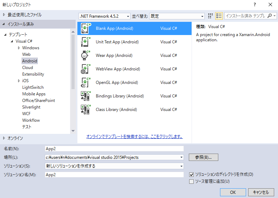The width and height of the screenshot is (278, 198).
Task: Select the Bindings Library (Android) icon
Action: tap(85, 96)
